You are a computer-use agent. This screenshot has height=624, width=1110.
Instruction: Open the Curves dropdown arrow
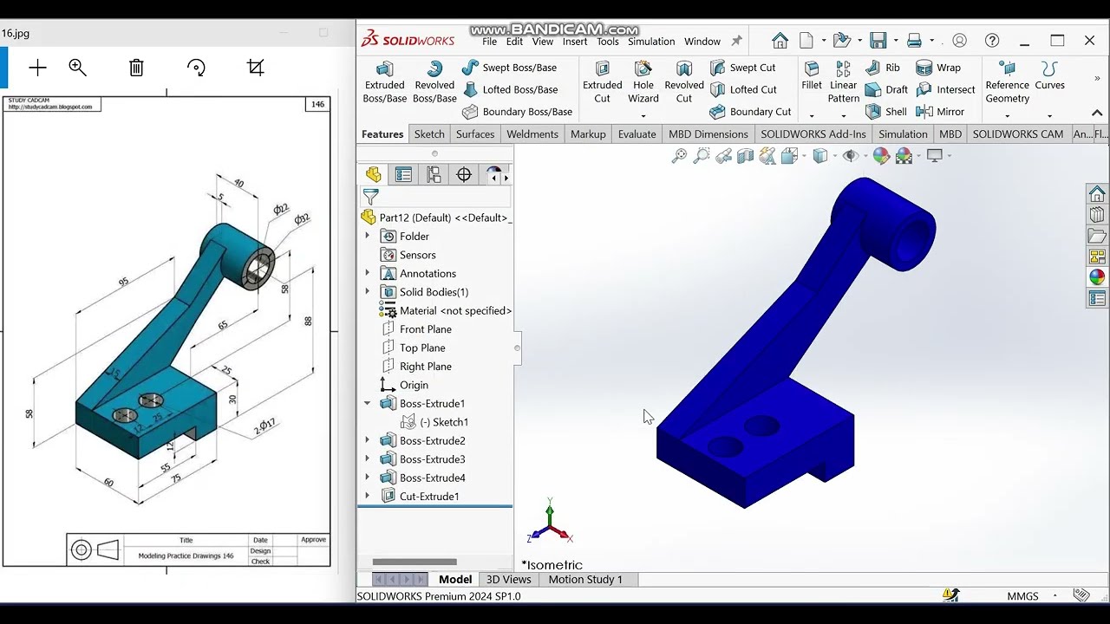1049,115
